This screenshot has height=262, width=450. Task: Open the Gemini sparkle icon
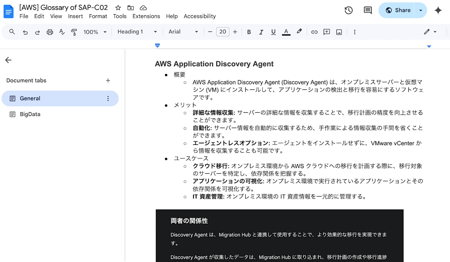tap(438, 10)
